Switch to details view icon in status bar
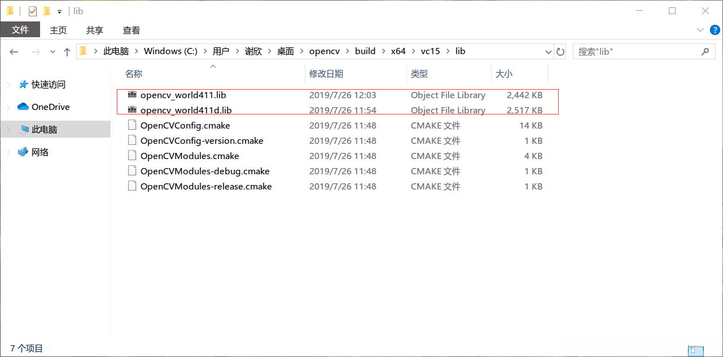 click(x=696, y=350)
